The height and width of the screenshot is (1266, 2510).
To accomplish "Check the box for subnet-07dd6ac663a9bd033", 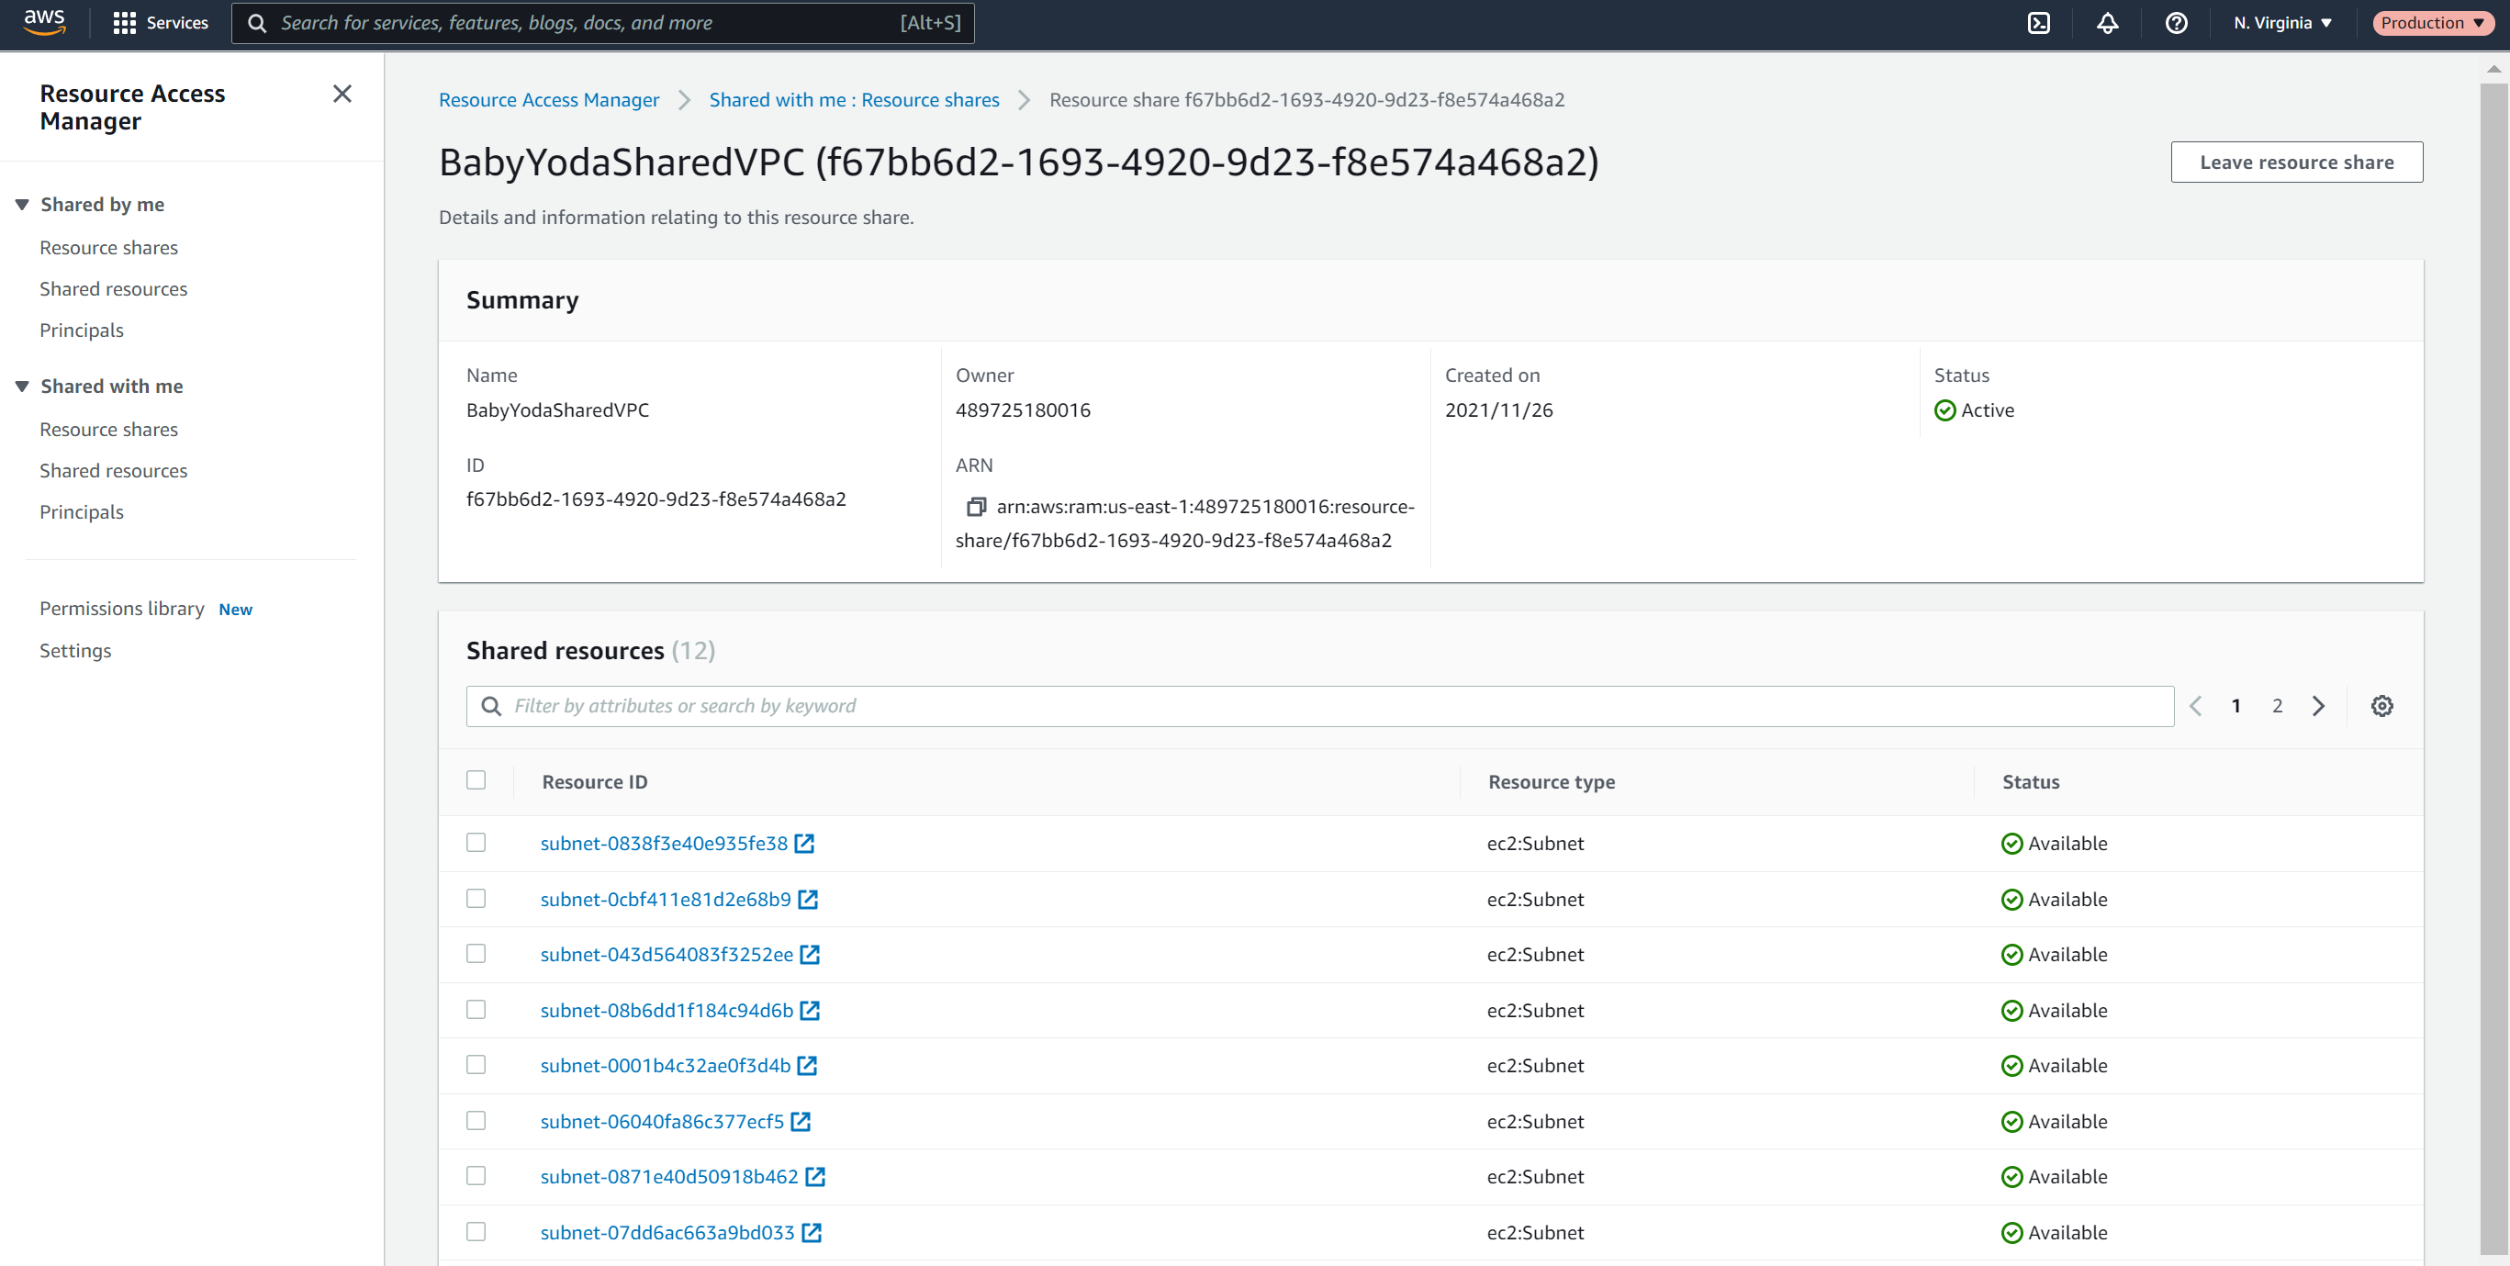I will click(x=476, y=1231).
